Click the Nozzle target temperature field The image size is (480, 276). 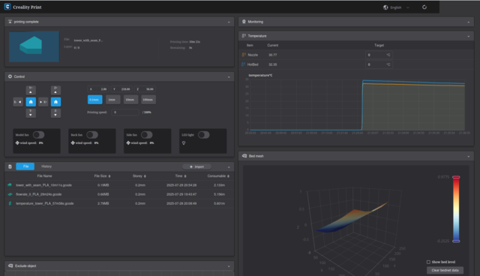[x=379, y=55]
